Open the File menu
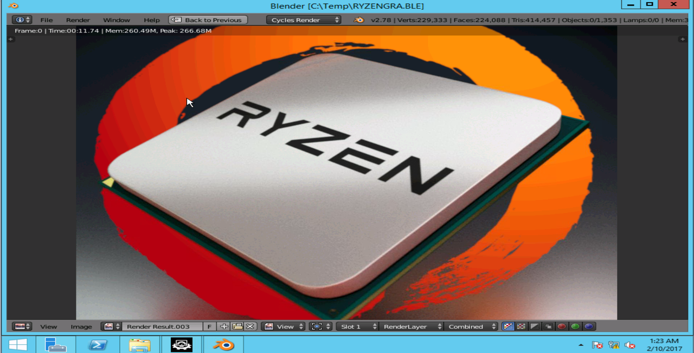 click(46, 20)
